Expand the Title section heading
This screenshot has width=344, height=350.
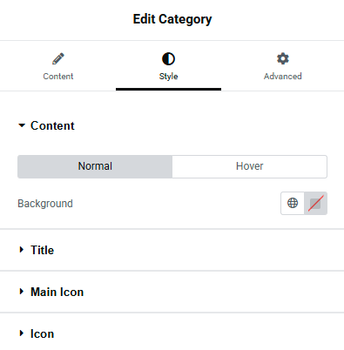pos(43,250)
